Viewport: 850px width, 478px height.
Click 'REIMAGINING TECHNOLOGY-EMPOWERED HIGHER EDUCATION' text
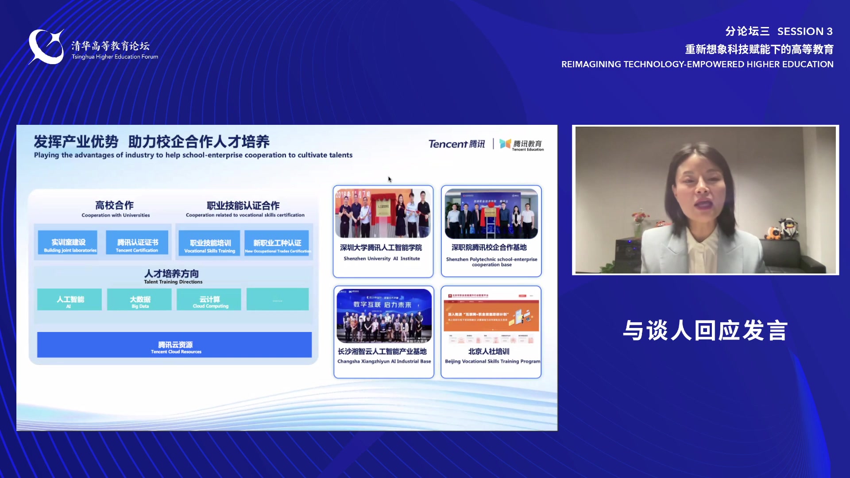[697, 64]
